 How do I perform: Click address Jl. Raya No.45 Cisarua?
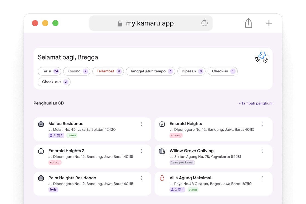pos(210,184)
